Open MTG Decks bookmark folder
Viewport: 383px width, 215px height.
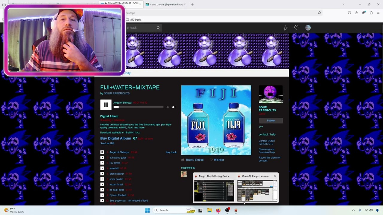click(133, 20)
